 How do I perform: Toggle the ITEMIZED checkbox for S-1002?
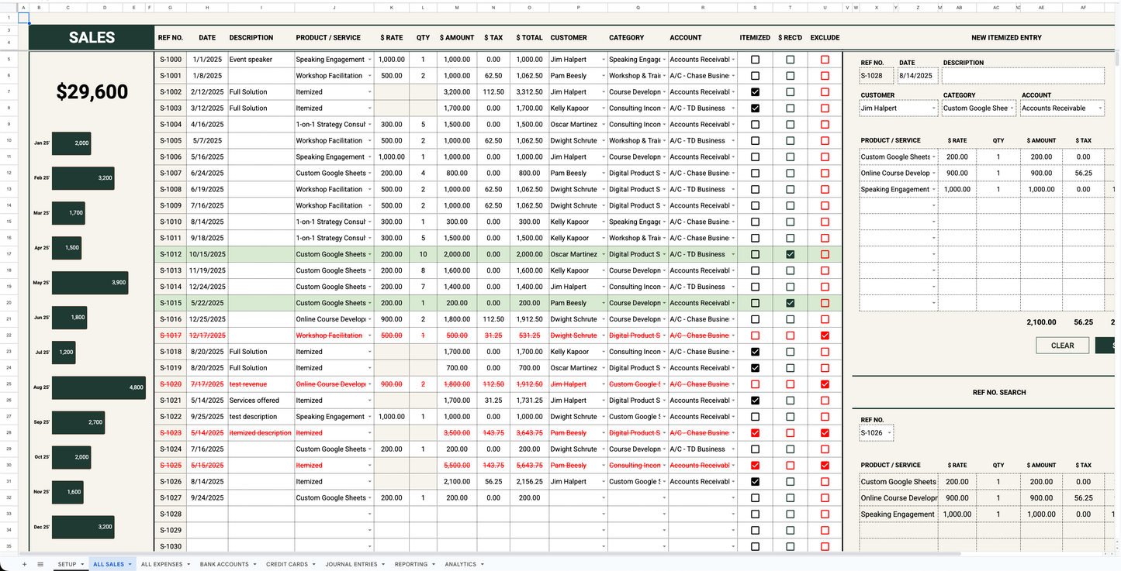click(x=754, y=91)
